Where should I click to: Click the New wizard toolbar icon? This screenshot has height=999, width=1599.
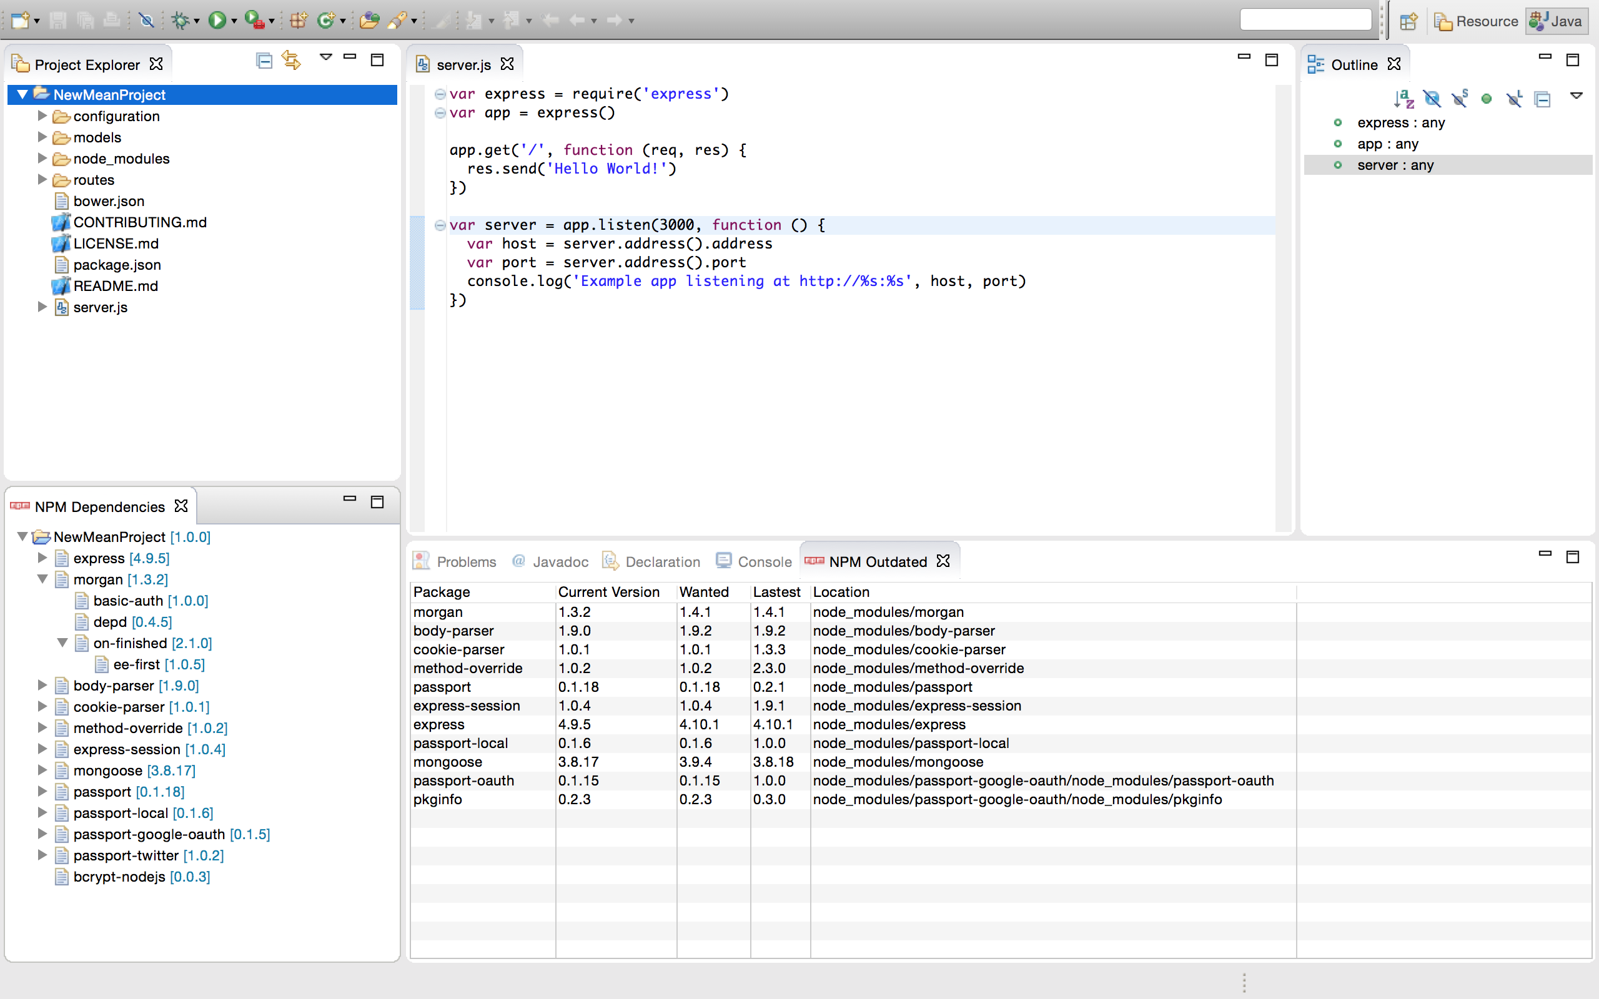coord(20,21)
